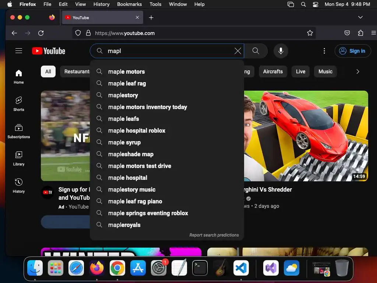Choose suggestion "maple syrup"
The width and height of the screenshot is (377, 283).
[x=167, y=142]
